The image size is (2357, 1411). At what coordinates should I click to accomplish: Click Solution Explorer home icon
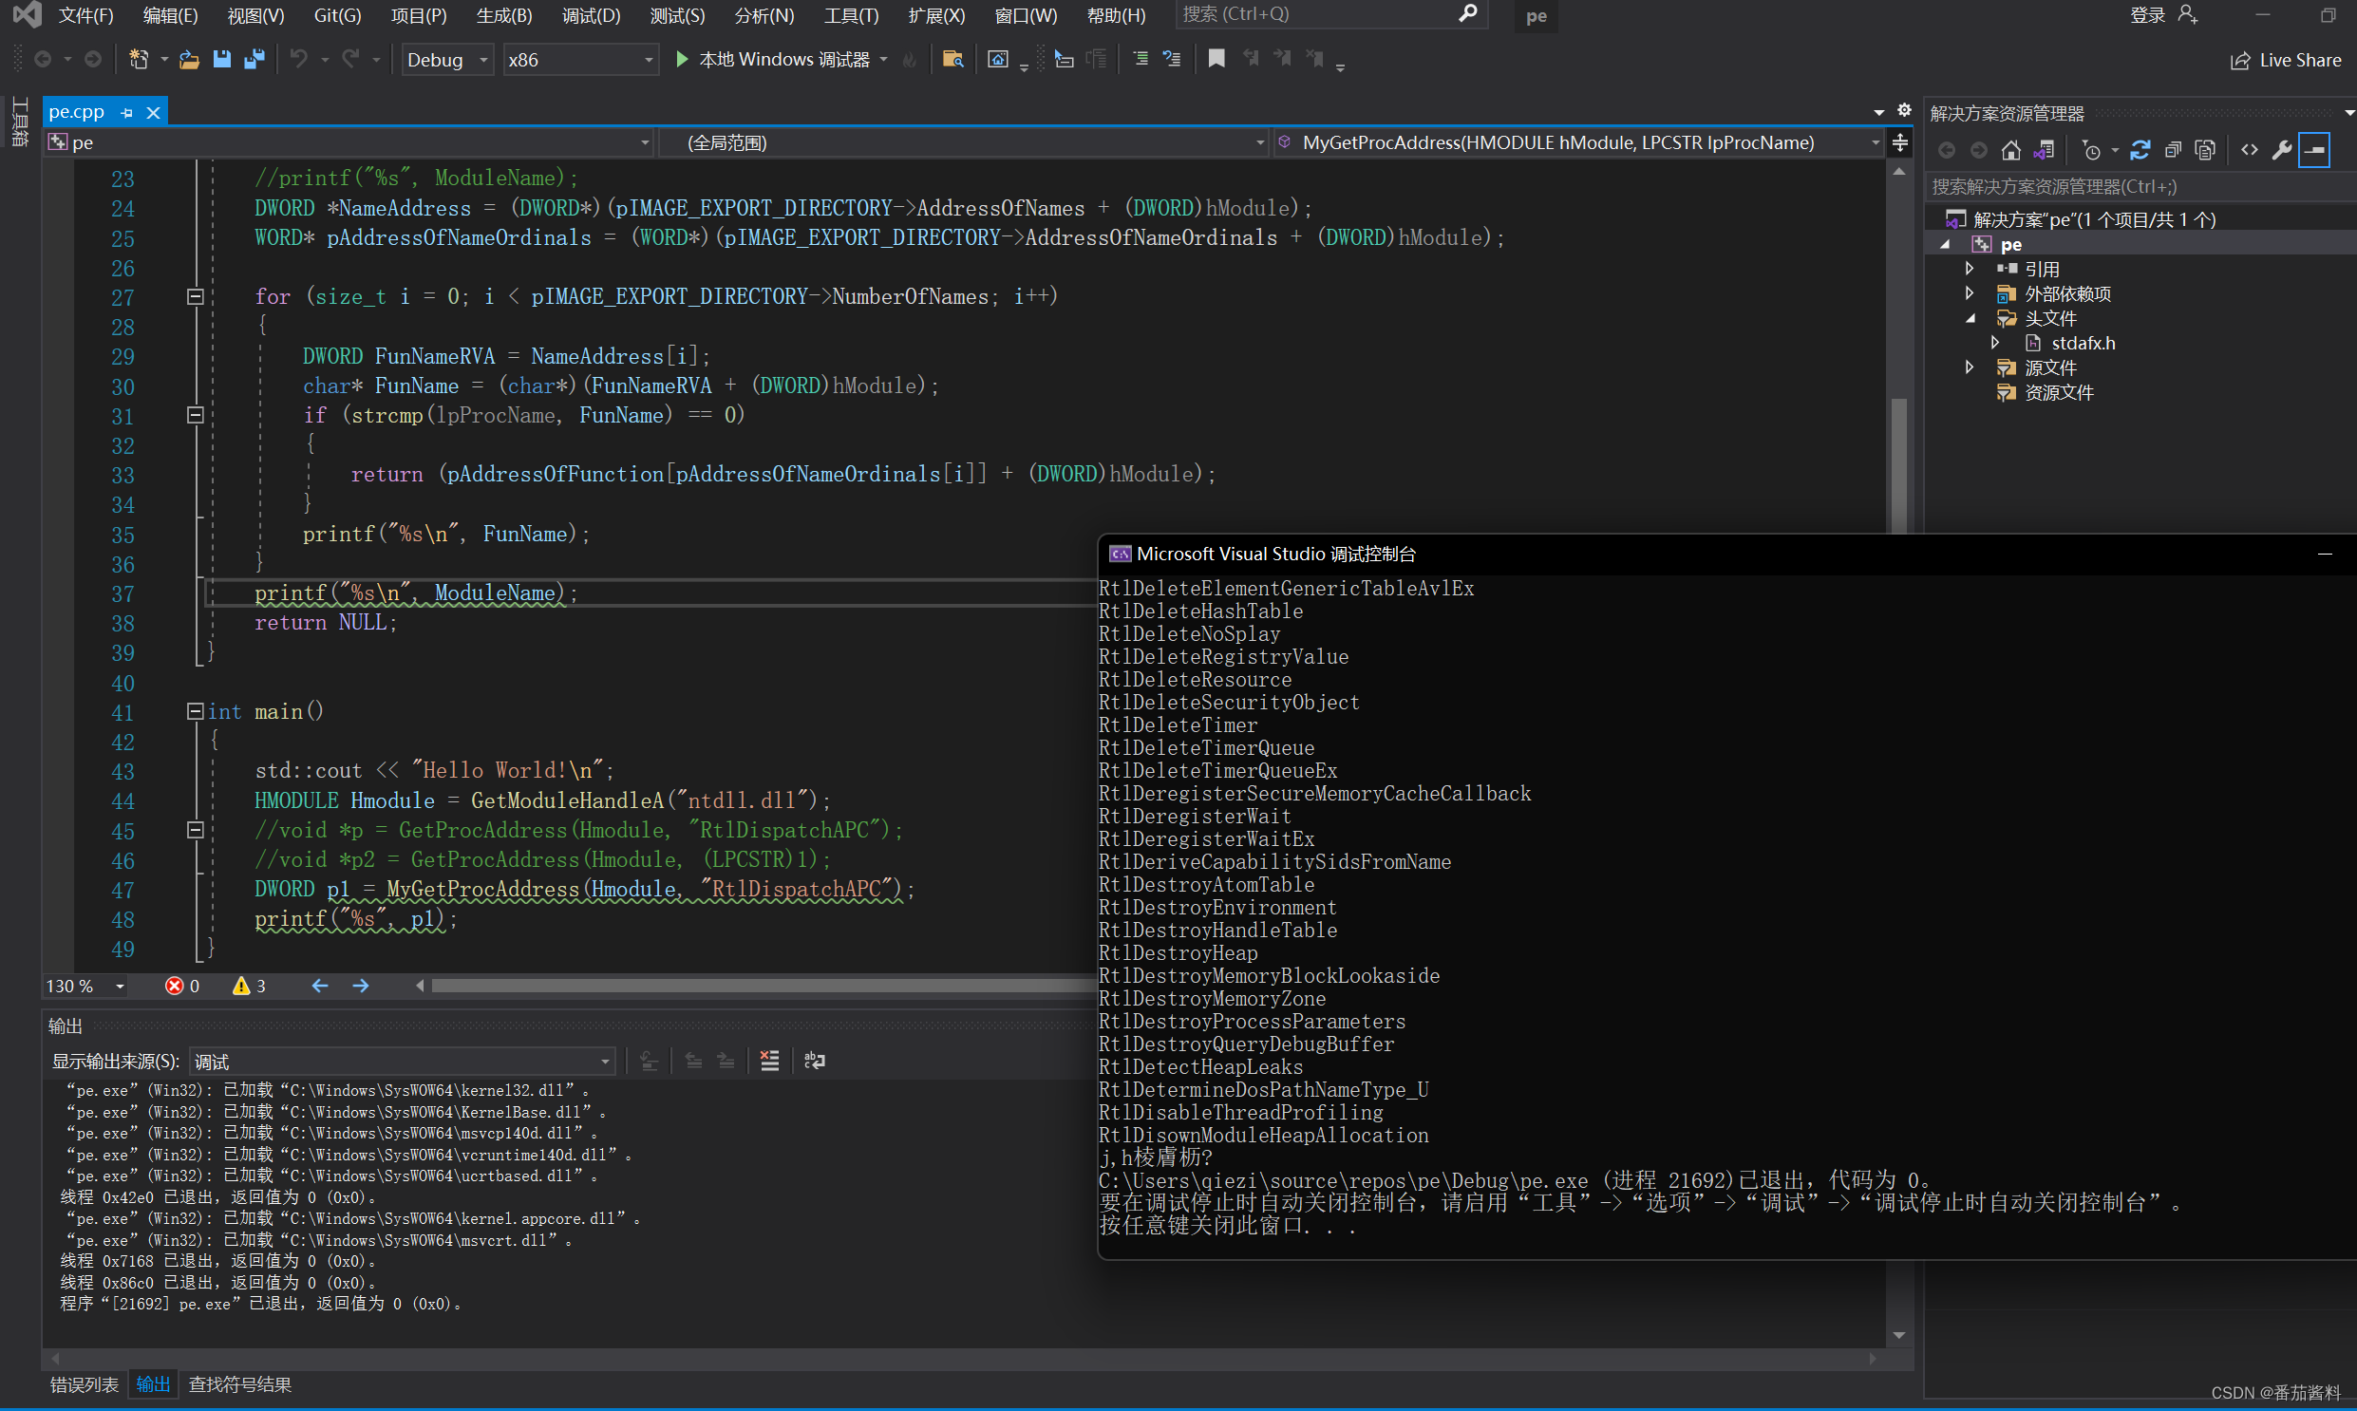(x=2011, y=149)
